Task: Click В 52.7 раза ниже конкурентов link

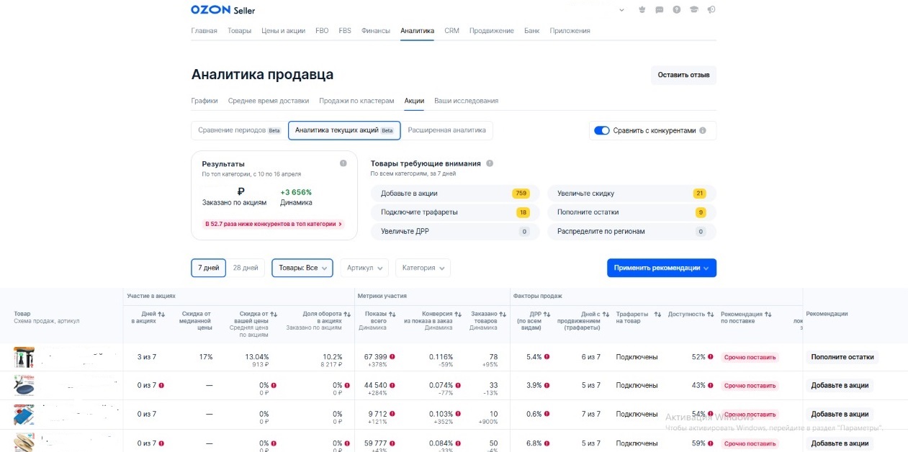Action: pyautogui.click(x=274, y=224)
